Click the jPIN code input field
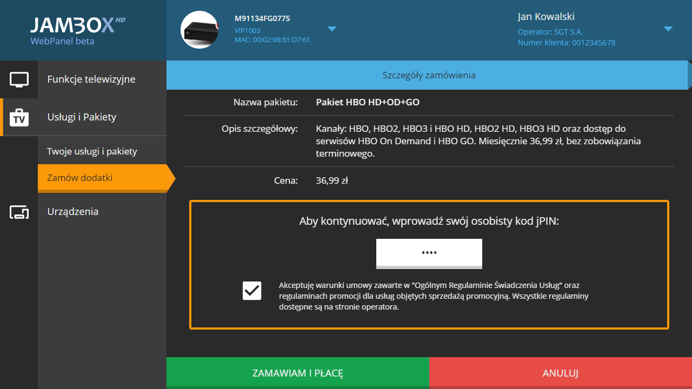 (429, 253)
